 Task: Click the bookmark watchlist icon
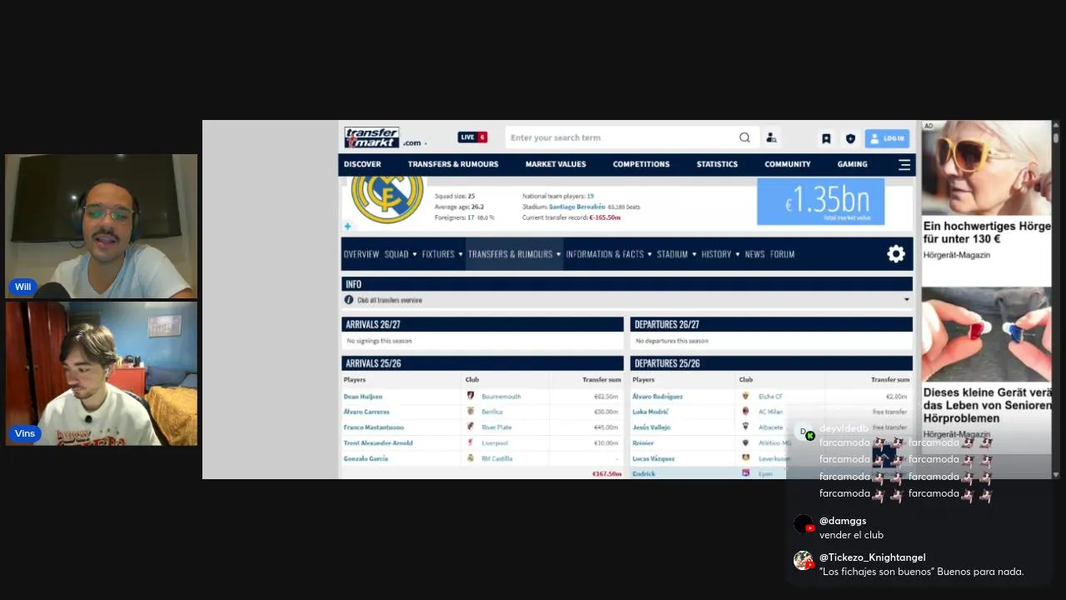(x=826, y=138)
